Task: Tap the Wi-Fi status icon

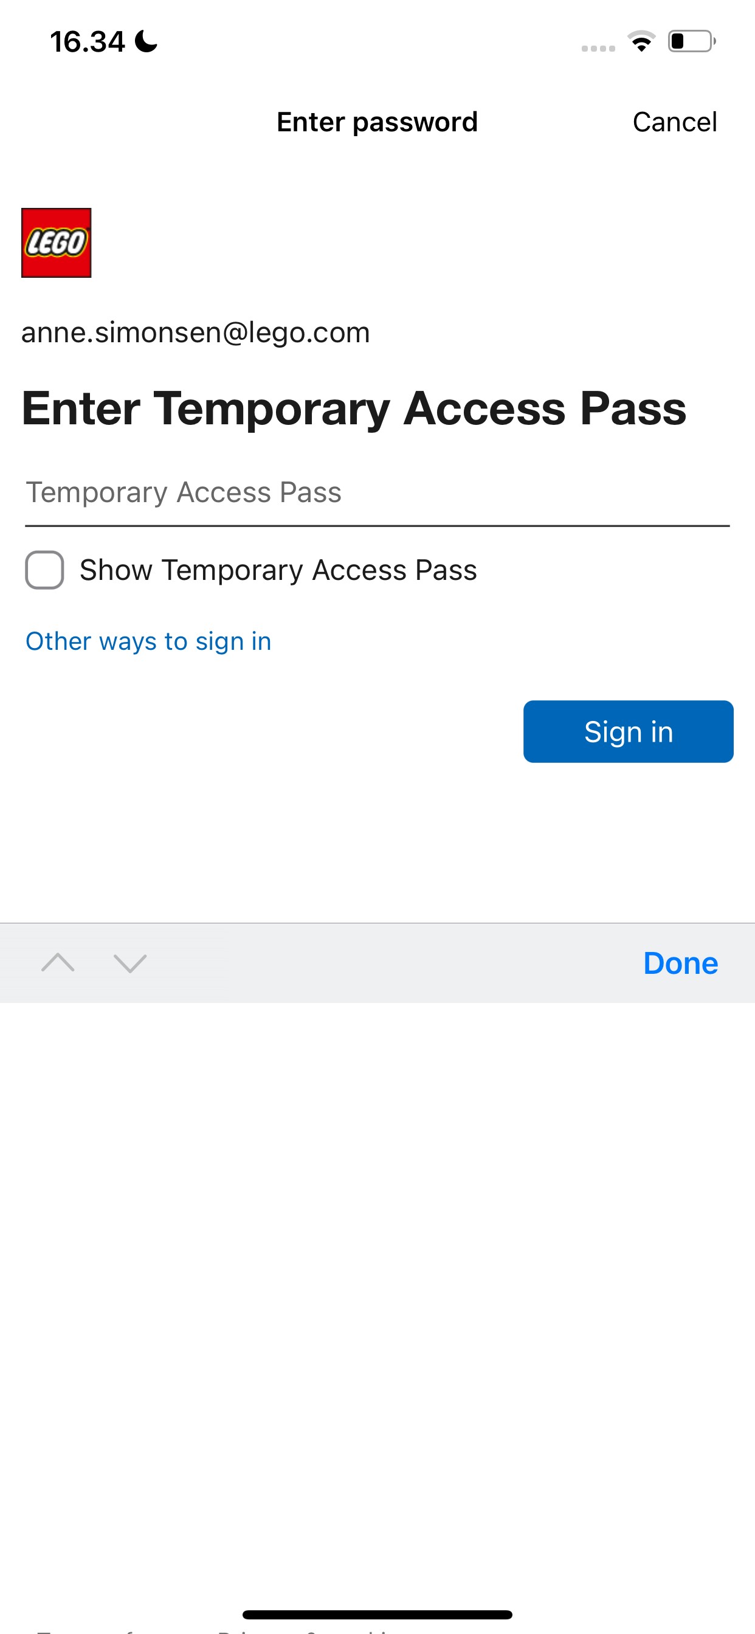Action: point(641,42)
